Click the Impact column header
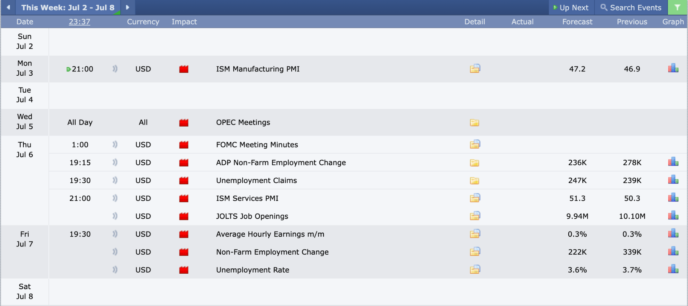688x306 pixels. click(x=184, y=22)
